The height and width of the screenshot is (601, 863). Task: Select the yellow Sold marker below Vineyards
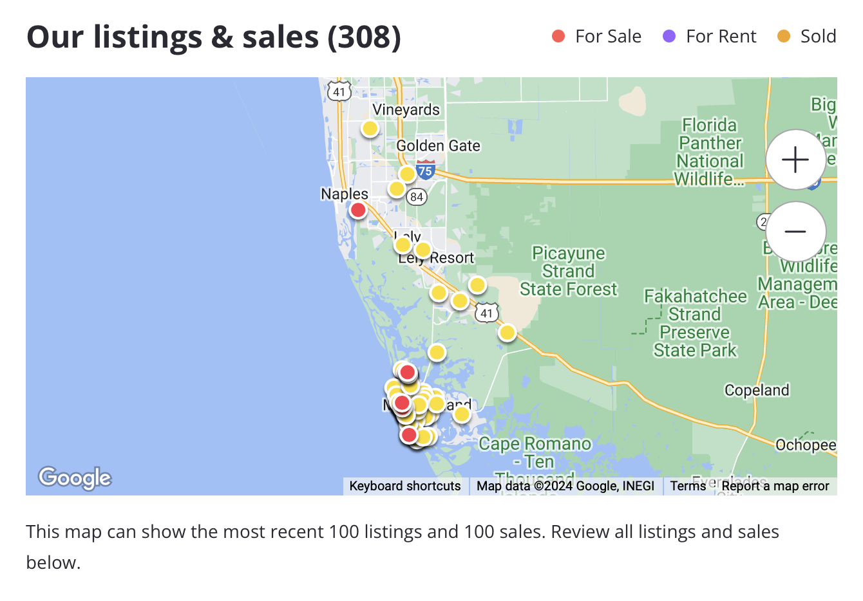click(x=370, y=129)
